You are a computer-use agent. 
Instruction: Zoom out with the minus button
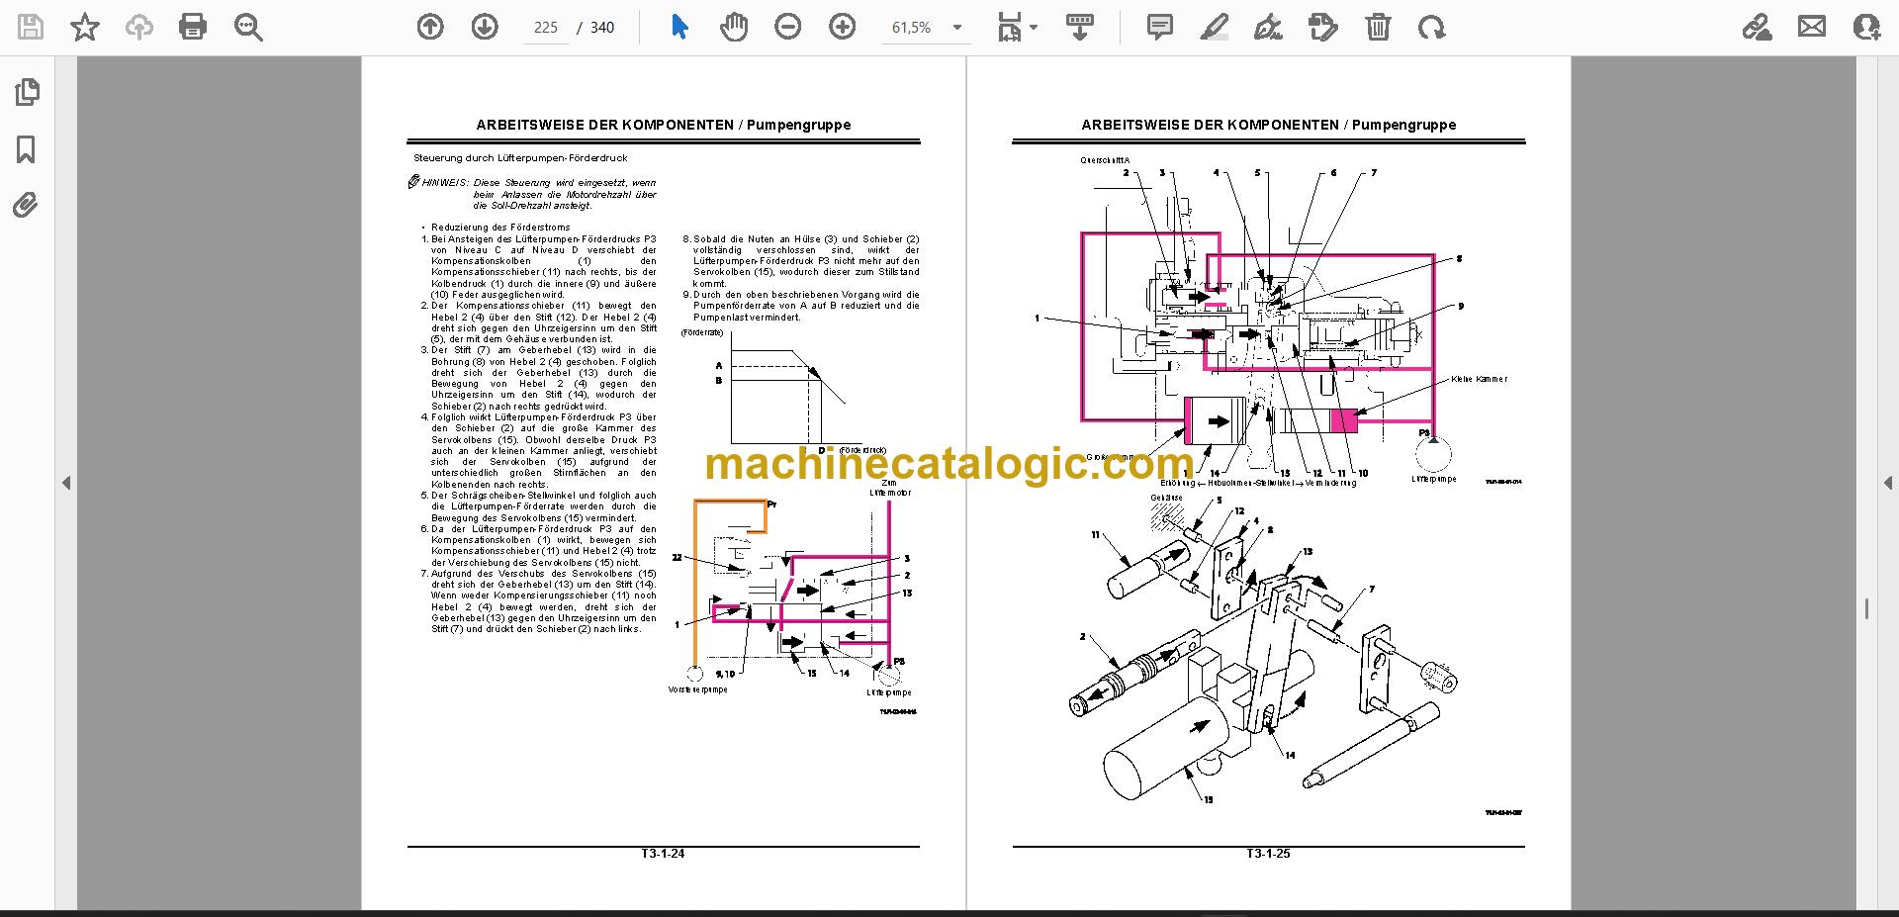(788, 28)
